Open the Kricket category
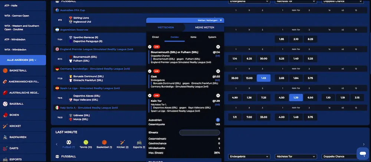371x162 pixels. pos(23,126)
